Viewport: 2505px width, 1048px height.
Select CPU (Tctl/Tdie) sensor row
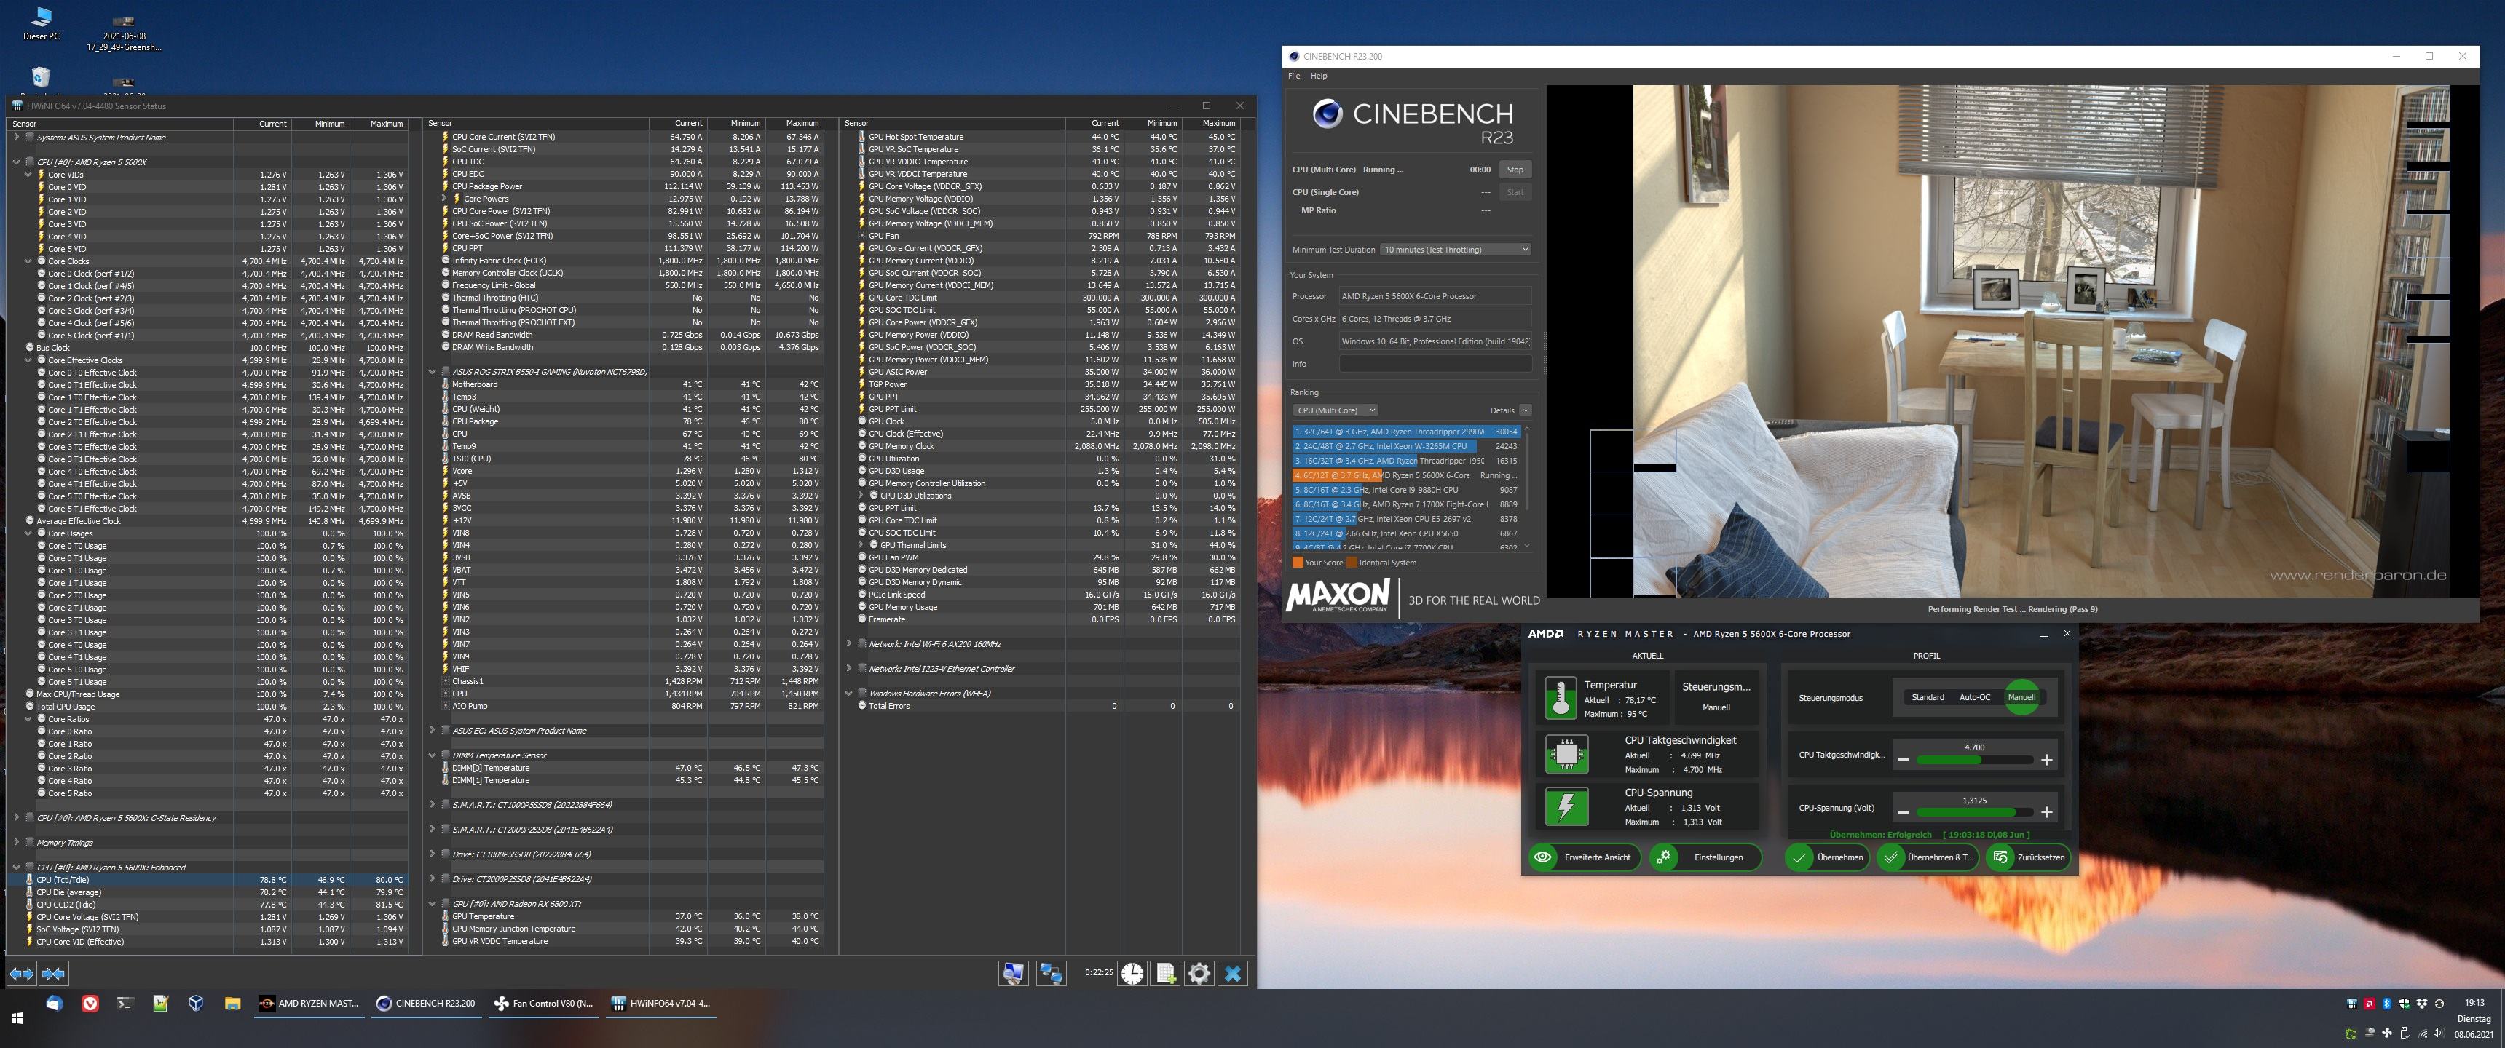(x=207, y=880)
